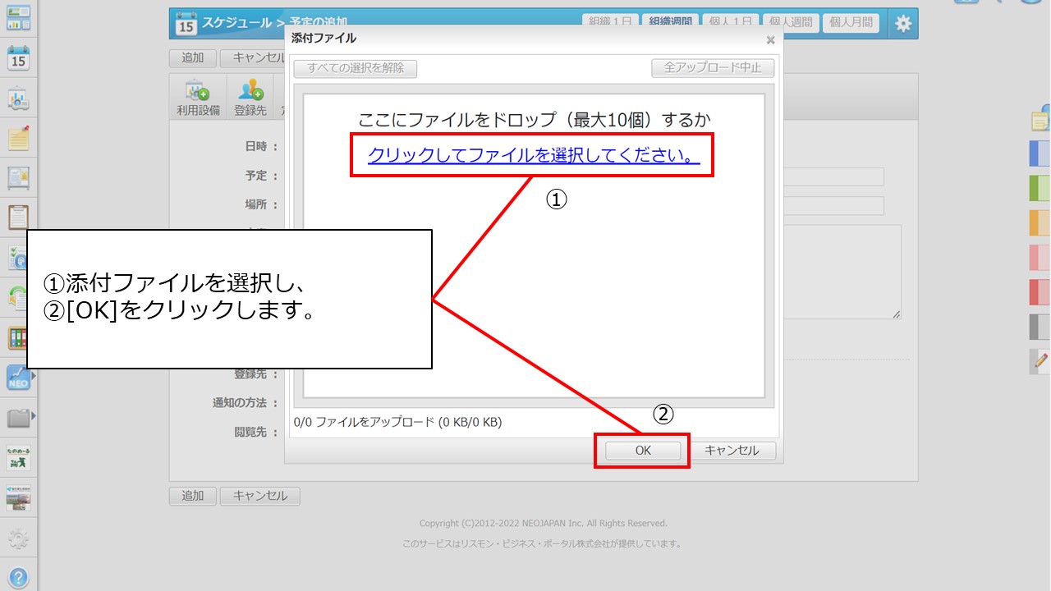Switch to the 個人1日 view tab
The image size is (1051, 591).
click(730, 23)
